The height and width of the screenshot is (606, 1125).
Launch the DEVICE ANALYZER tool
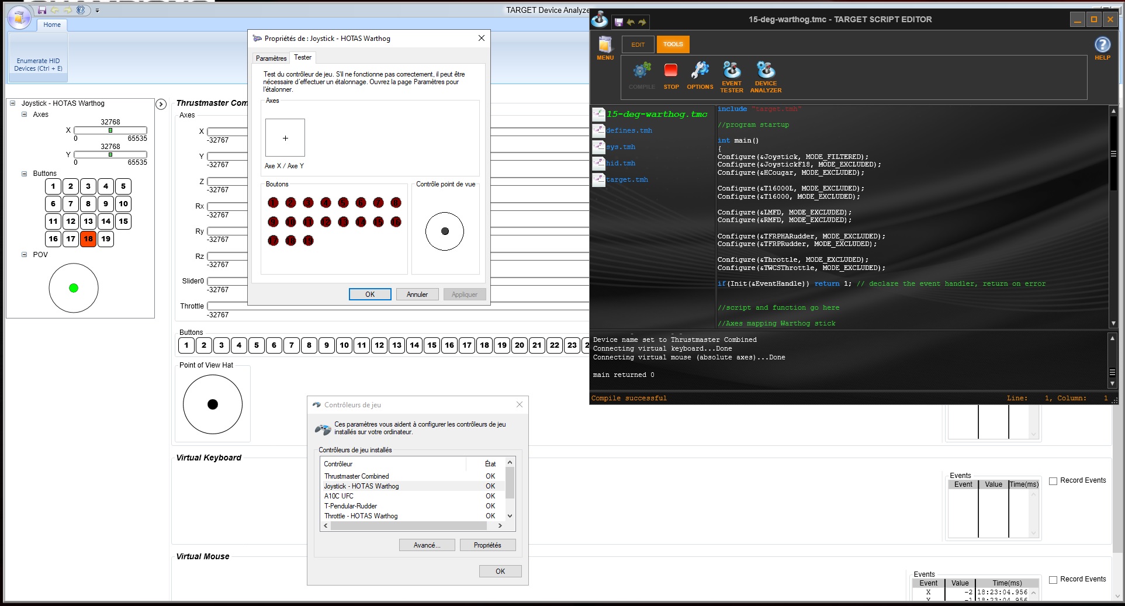click(x=766, y=77)
